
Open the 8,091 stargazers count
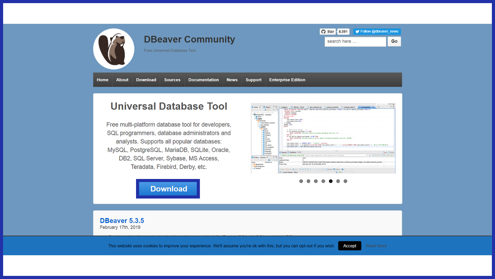[343, 32]
